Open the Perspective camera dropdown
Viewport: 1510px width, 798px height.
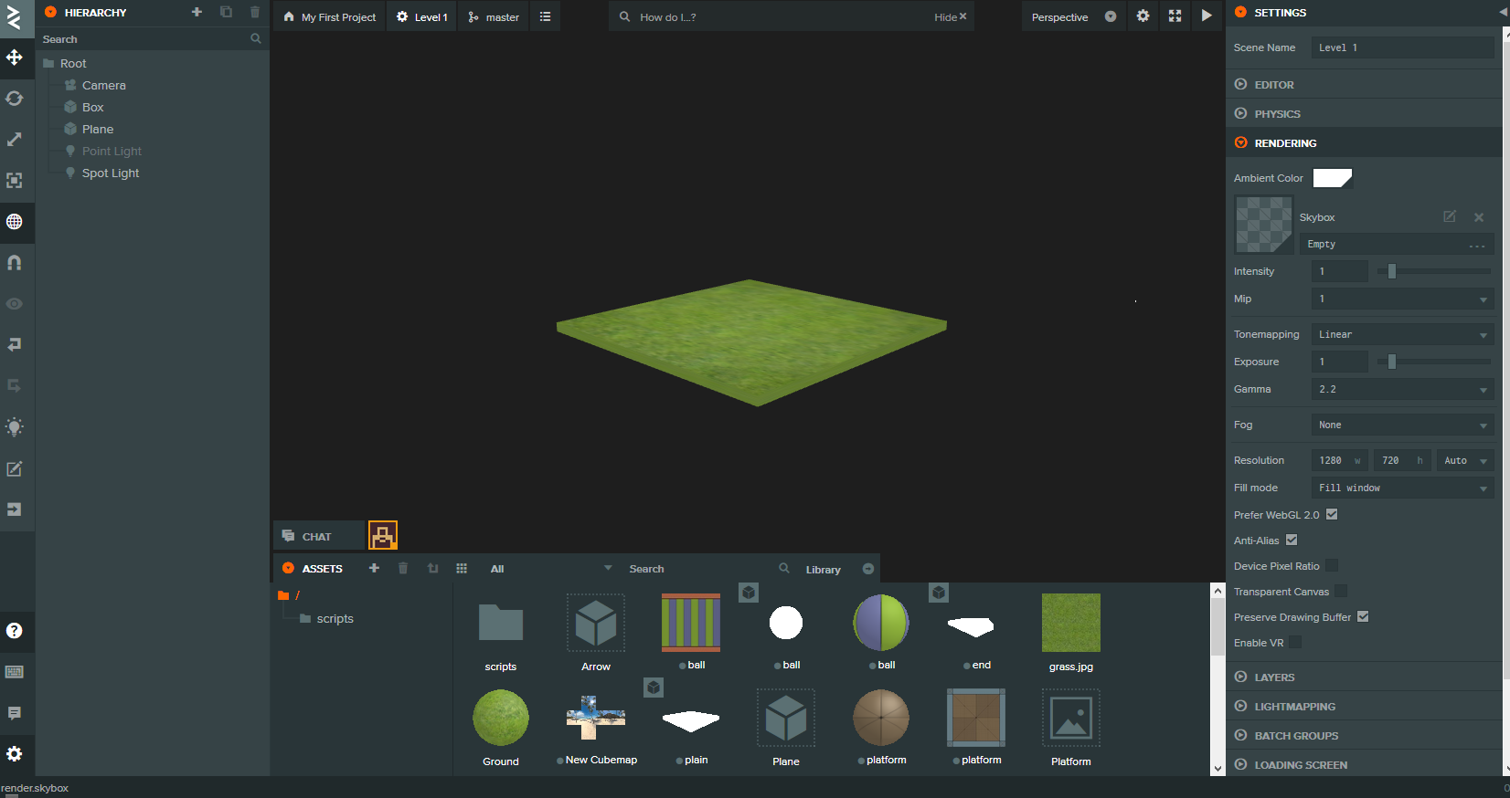click(1073, 16)
